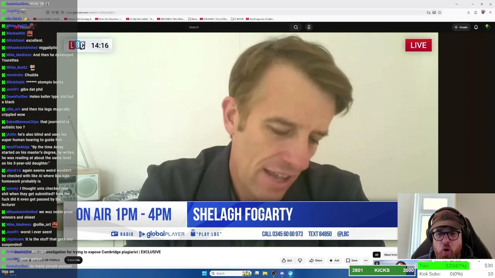Expand the News bookmarks folder
Viewport: 495px width, 278px height.
[x=193, y=19]
